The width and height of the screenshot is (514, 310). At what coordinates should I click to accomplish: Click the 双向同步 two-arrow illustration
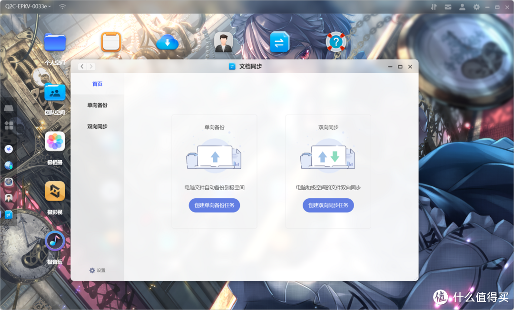[x=328, y=156]
